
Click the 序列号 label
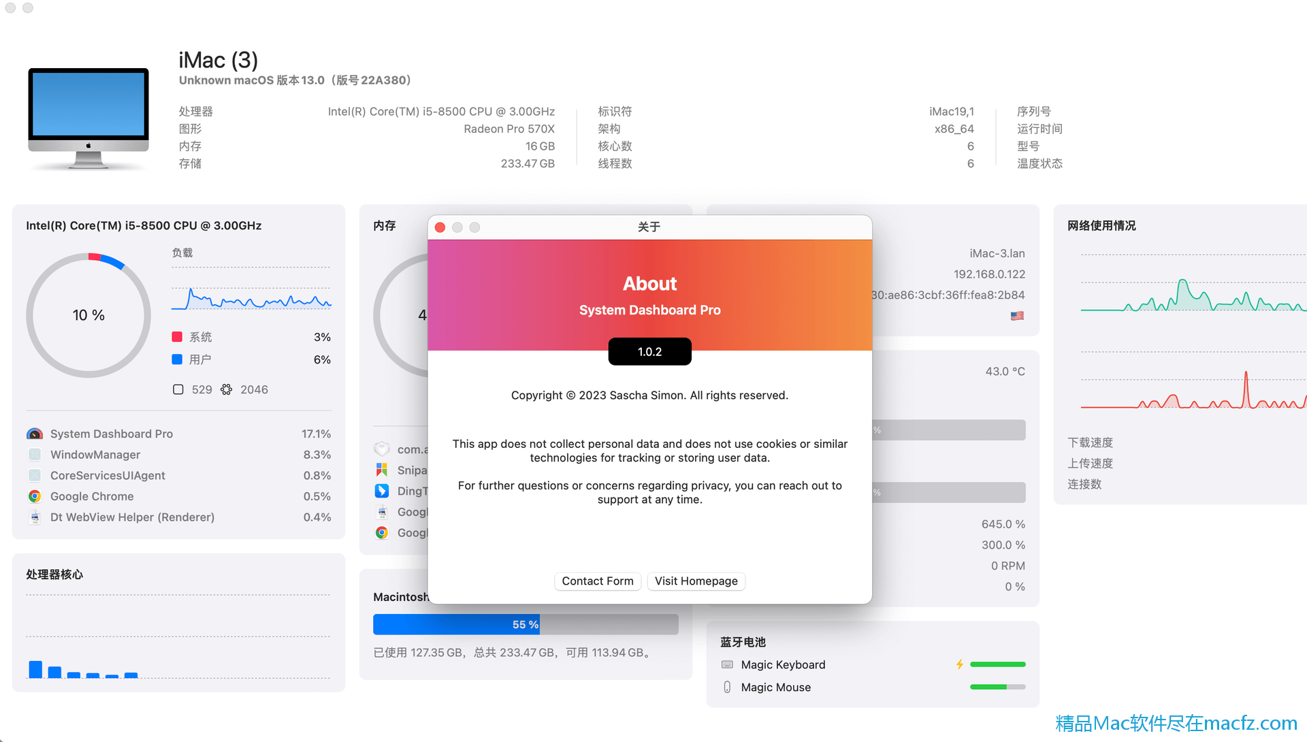click(1034, 112)
